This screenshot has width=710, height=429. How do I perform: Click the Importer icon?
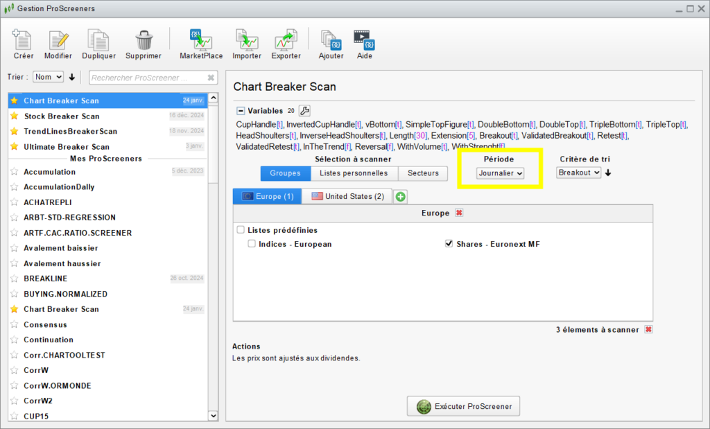(247, 40)
